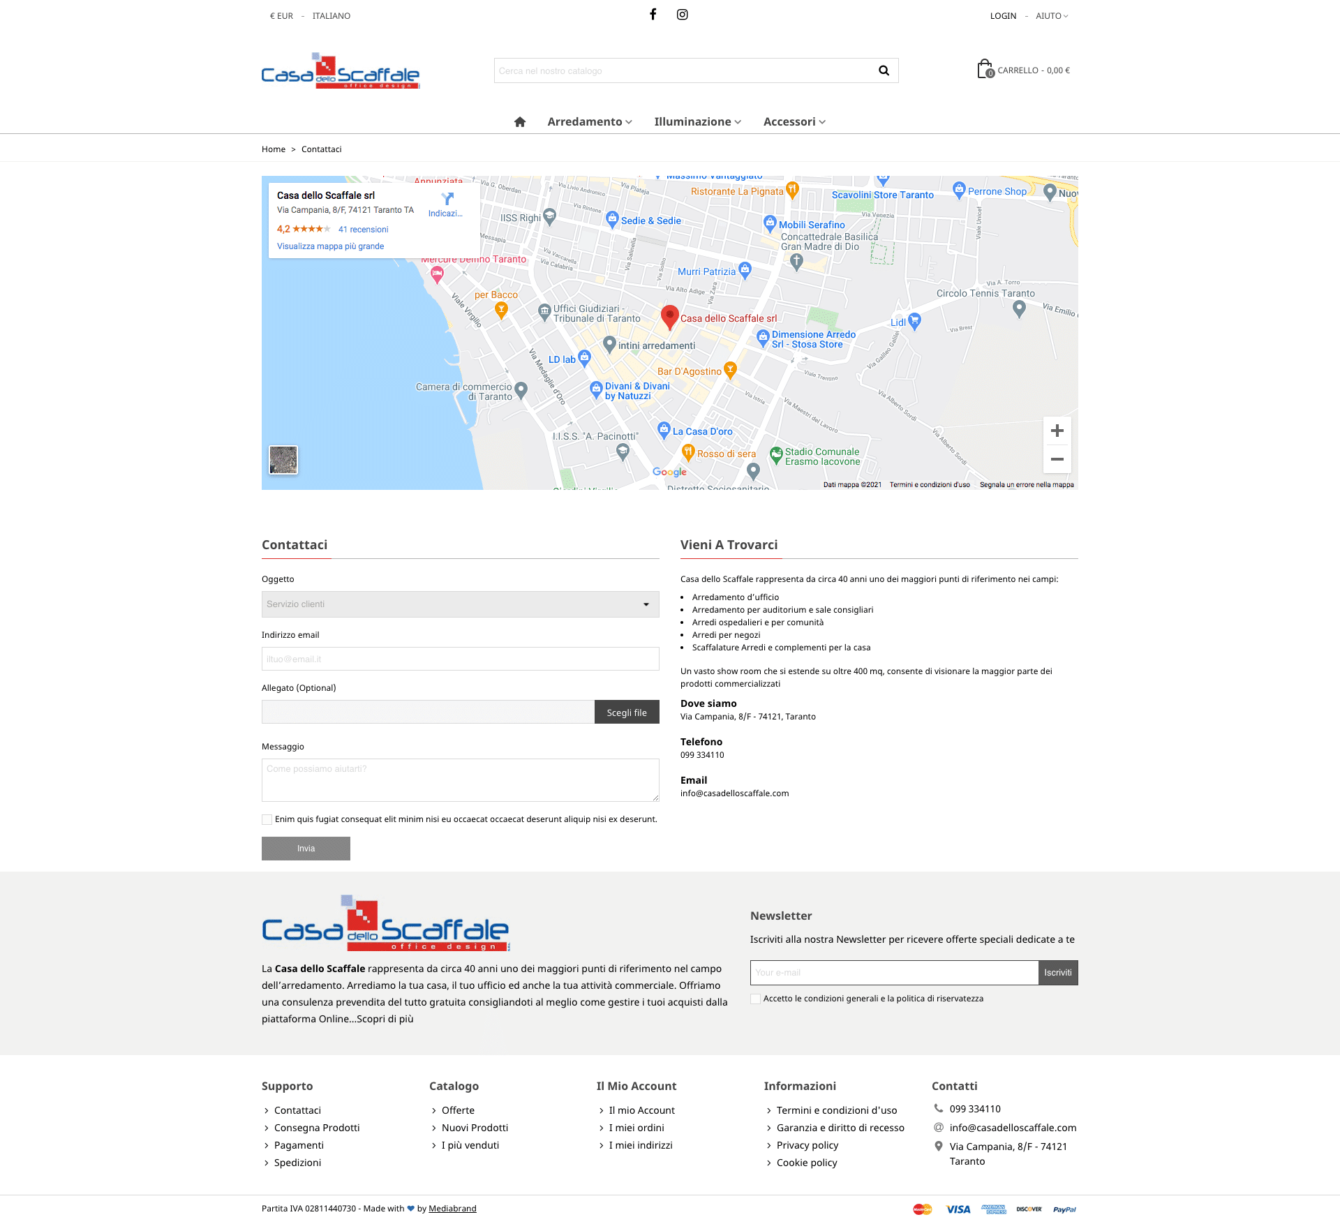Click the Stadio Comunale map marker
Image resolution: width=1340 pixels, height=1224 pixels.
tap(776, 455)
